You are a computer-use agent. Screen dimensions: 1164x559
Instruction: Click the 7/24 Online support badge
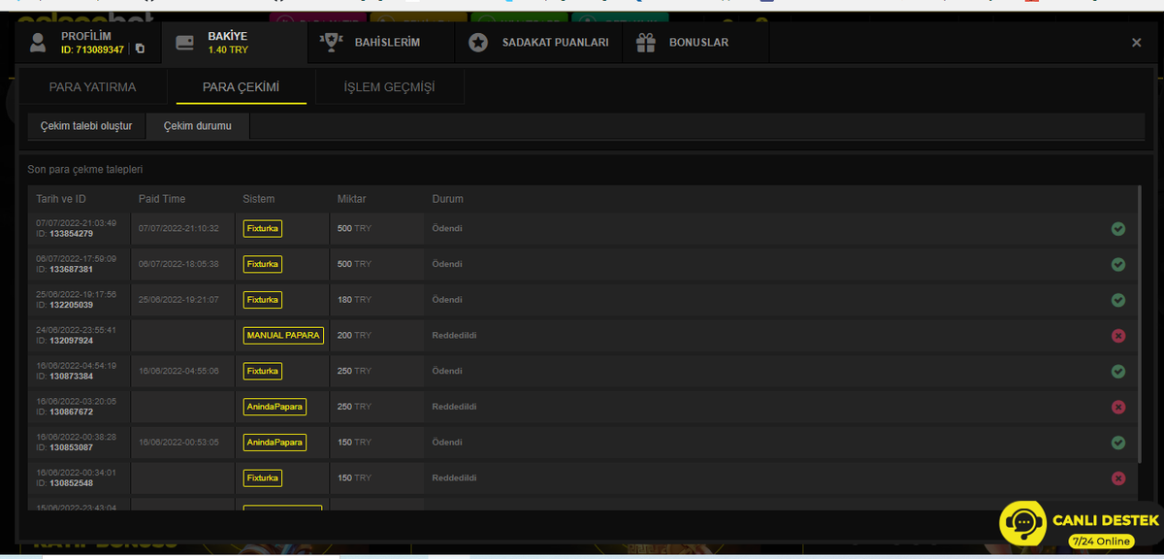point(1101,541)
